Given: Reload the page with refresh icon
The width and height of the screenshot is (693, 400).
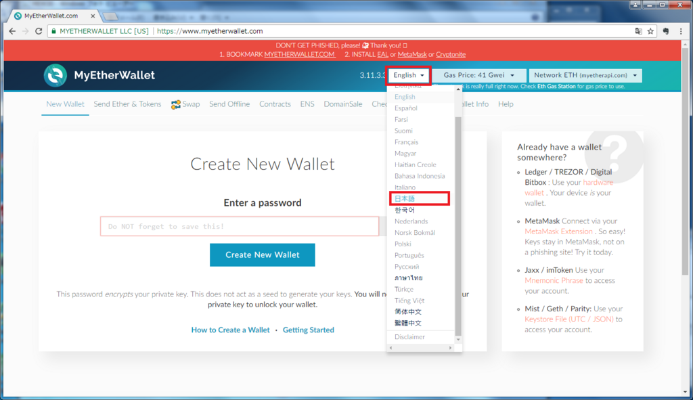Looking at the screenshot, I should (39, 31).
